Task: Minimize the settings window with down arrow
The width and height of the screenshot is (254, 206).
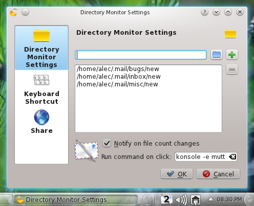Action: click(x=216, y=12)
